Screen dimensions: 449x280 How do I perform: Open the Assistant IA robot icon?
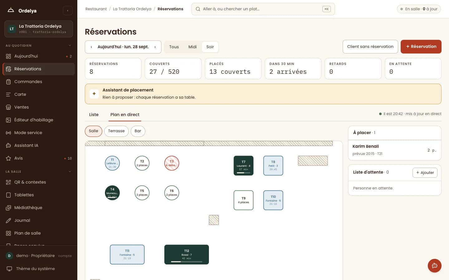8,146
